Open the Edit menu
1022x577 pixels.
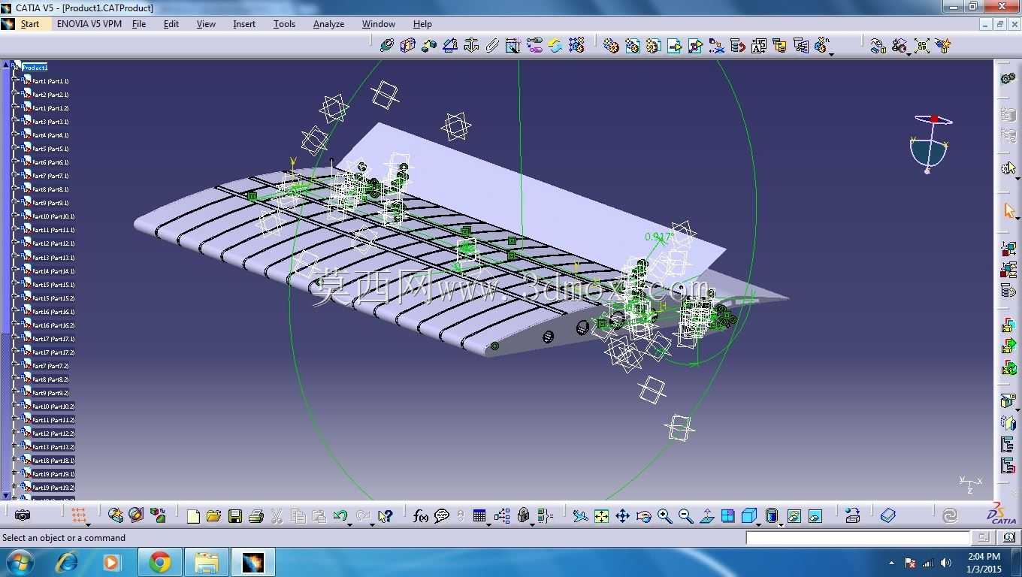[171, 24]
